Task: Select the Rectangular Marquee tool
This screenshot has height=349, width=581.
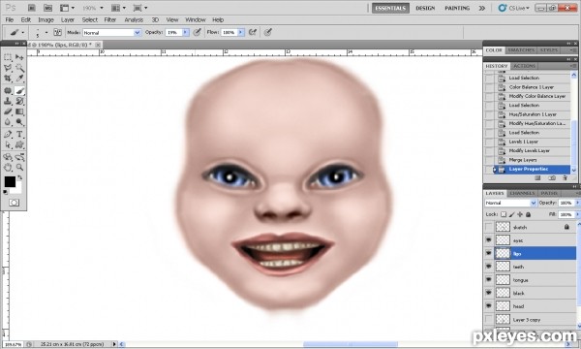Action: pos(8,57)
